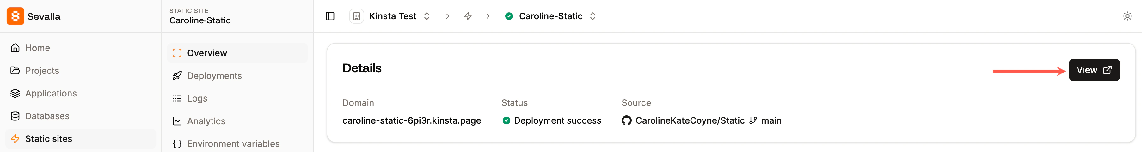
Task: Click the Caroline-Static breadcrumb name
Action: (x=551, y=16)
